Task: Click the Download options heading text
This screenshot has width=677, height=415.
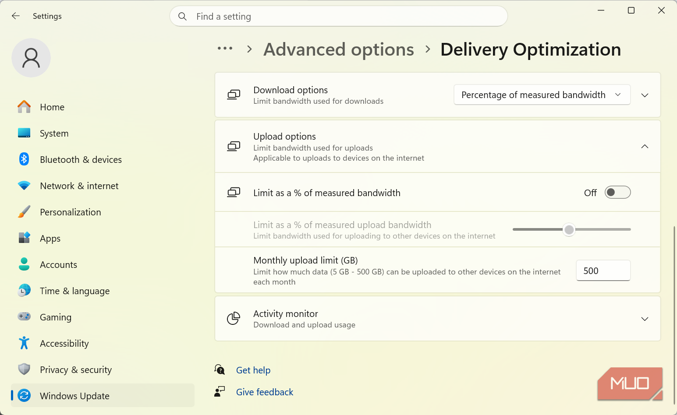Action: coord(291,90)
